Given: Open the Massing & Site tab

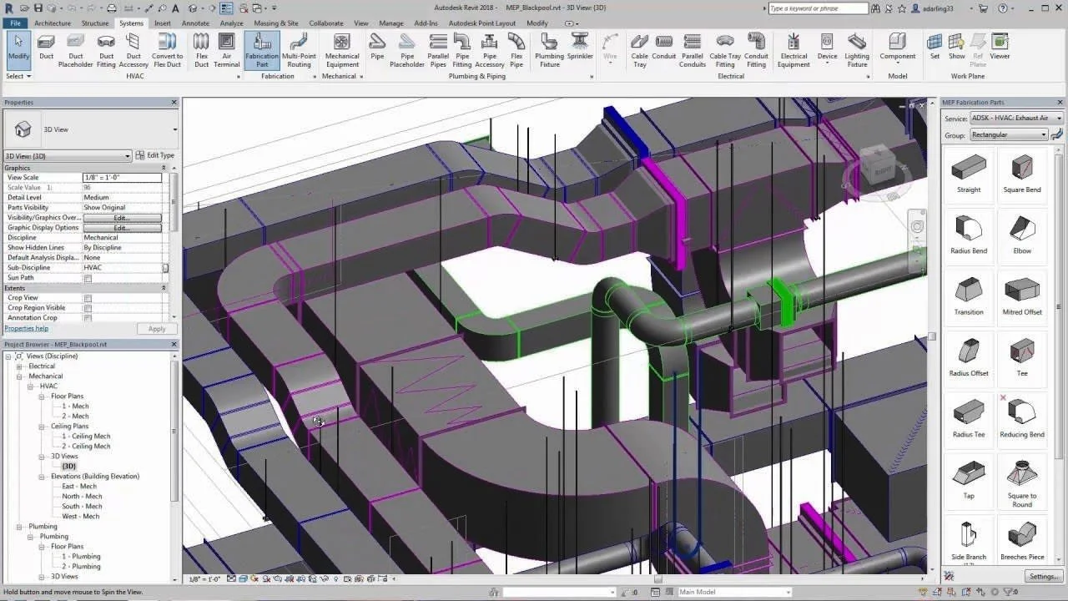Looking at the screenshot, I should (276, 23).
